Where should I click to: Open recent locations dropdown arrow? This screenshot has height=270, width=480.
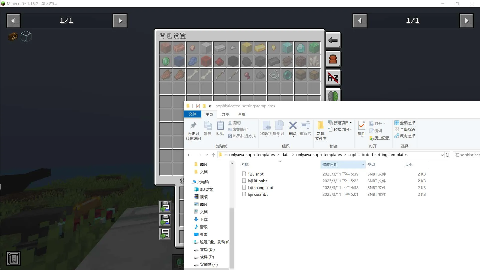(207, 155)
